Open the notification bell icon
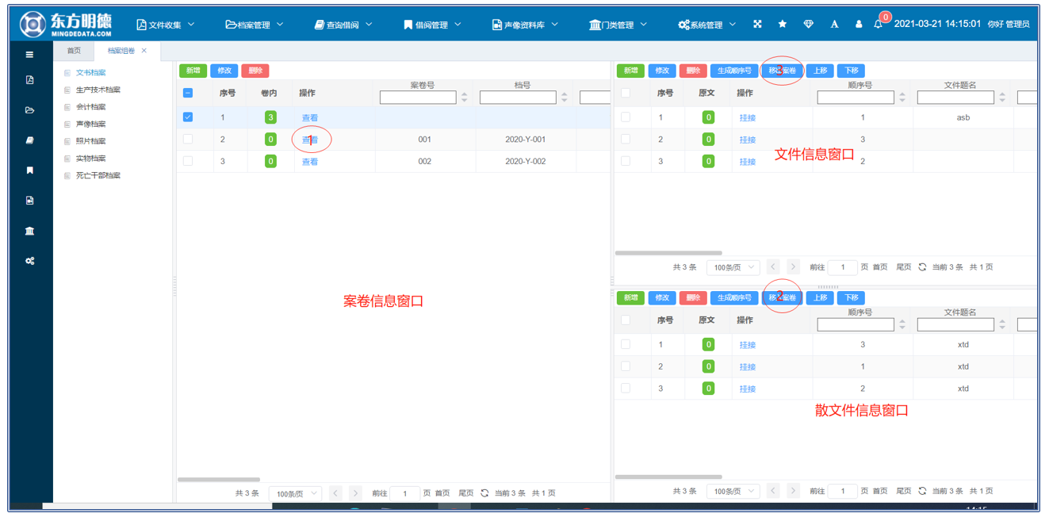 point(878,25)
